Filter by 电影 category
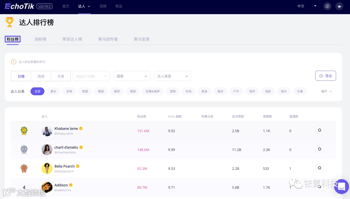The width and height of the screenshot is (350, 199). 268,91
